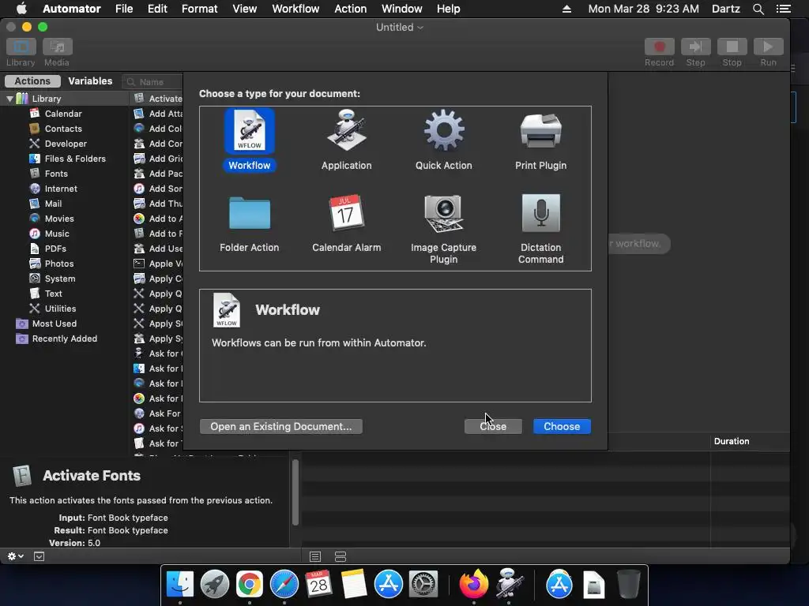
Task: Open the Action menu
Action: click(350, 9)
